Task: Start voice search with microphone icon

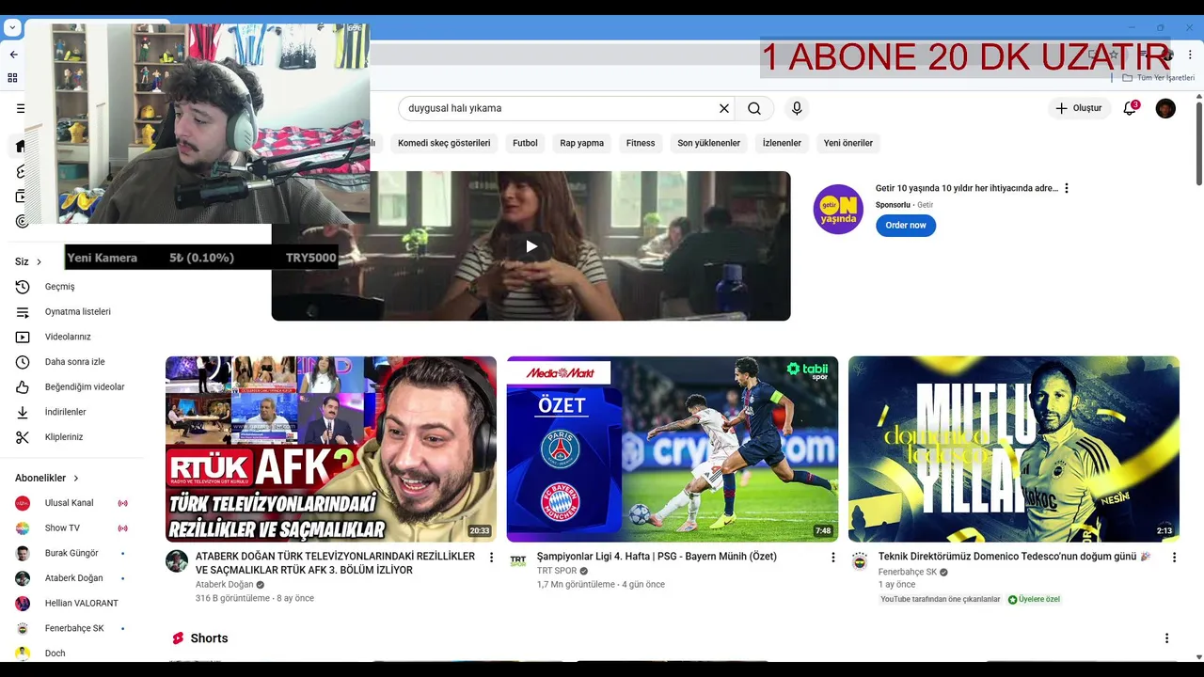Action: click(x=797, y=108)
